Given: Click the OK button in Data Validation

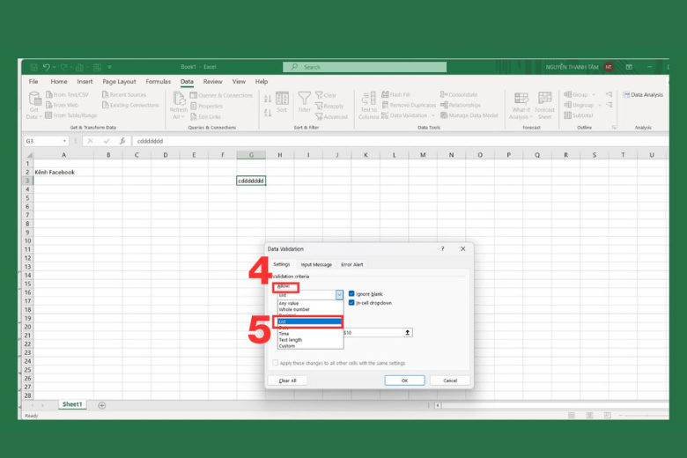Looking at the screenshot, I should point(404,380).
